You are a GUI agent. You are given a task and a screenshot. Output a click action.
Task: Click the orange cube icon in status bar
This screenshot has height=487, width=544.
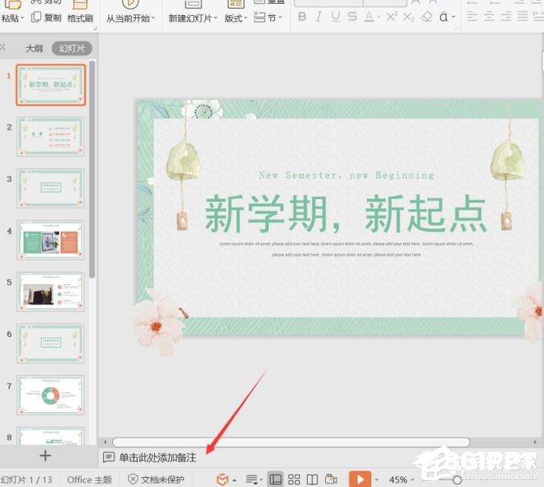coord(223,479)
